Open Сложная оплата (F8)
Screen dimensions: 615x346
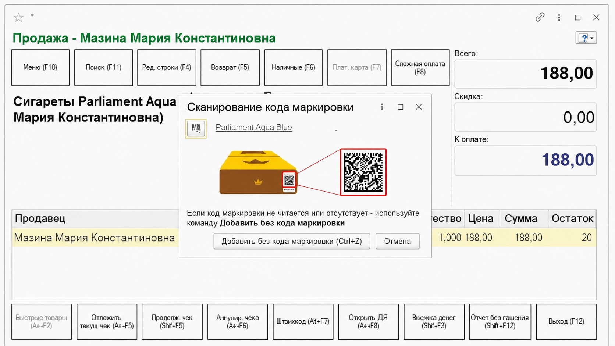coord(420,68)
